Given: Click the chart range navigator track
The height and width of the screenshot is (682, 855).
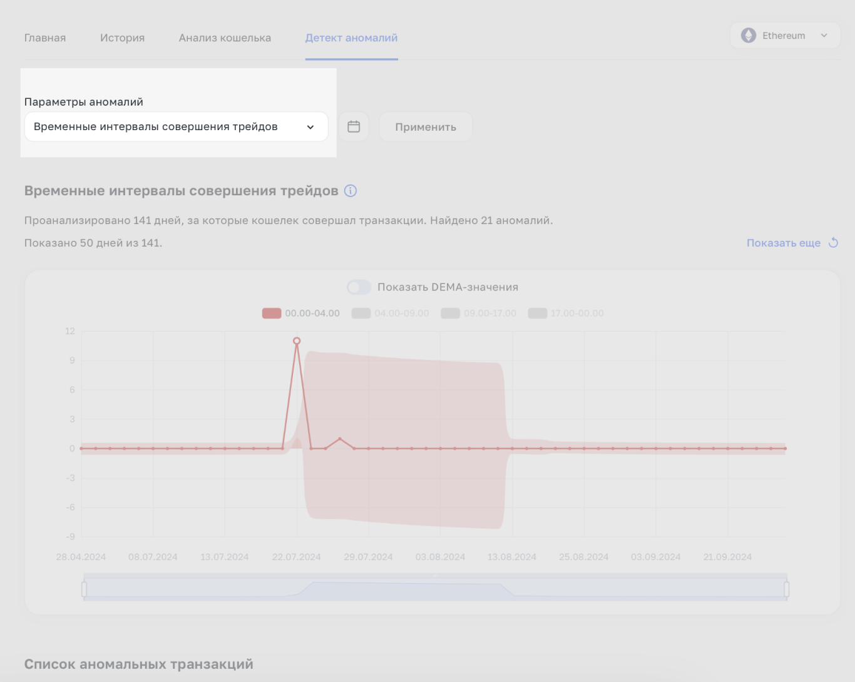Looking at the screenshot, I should tap(435, 589).
